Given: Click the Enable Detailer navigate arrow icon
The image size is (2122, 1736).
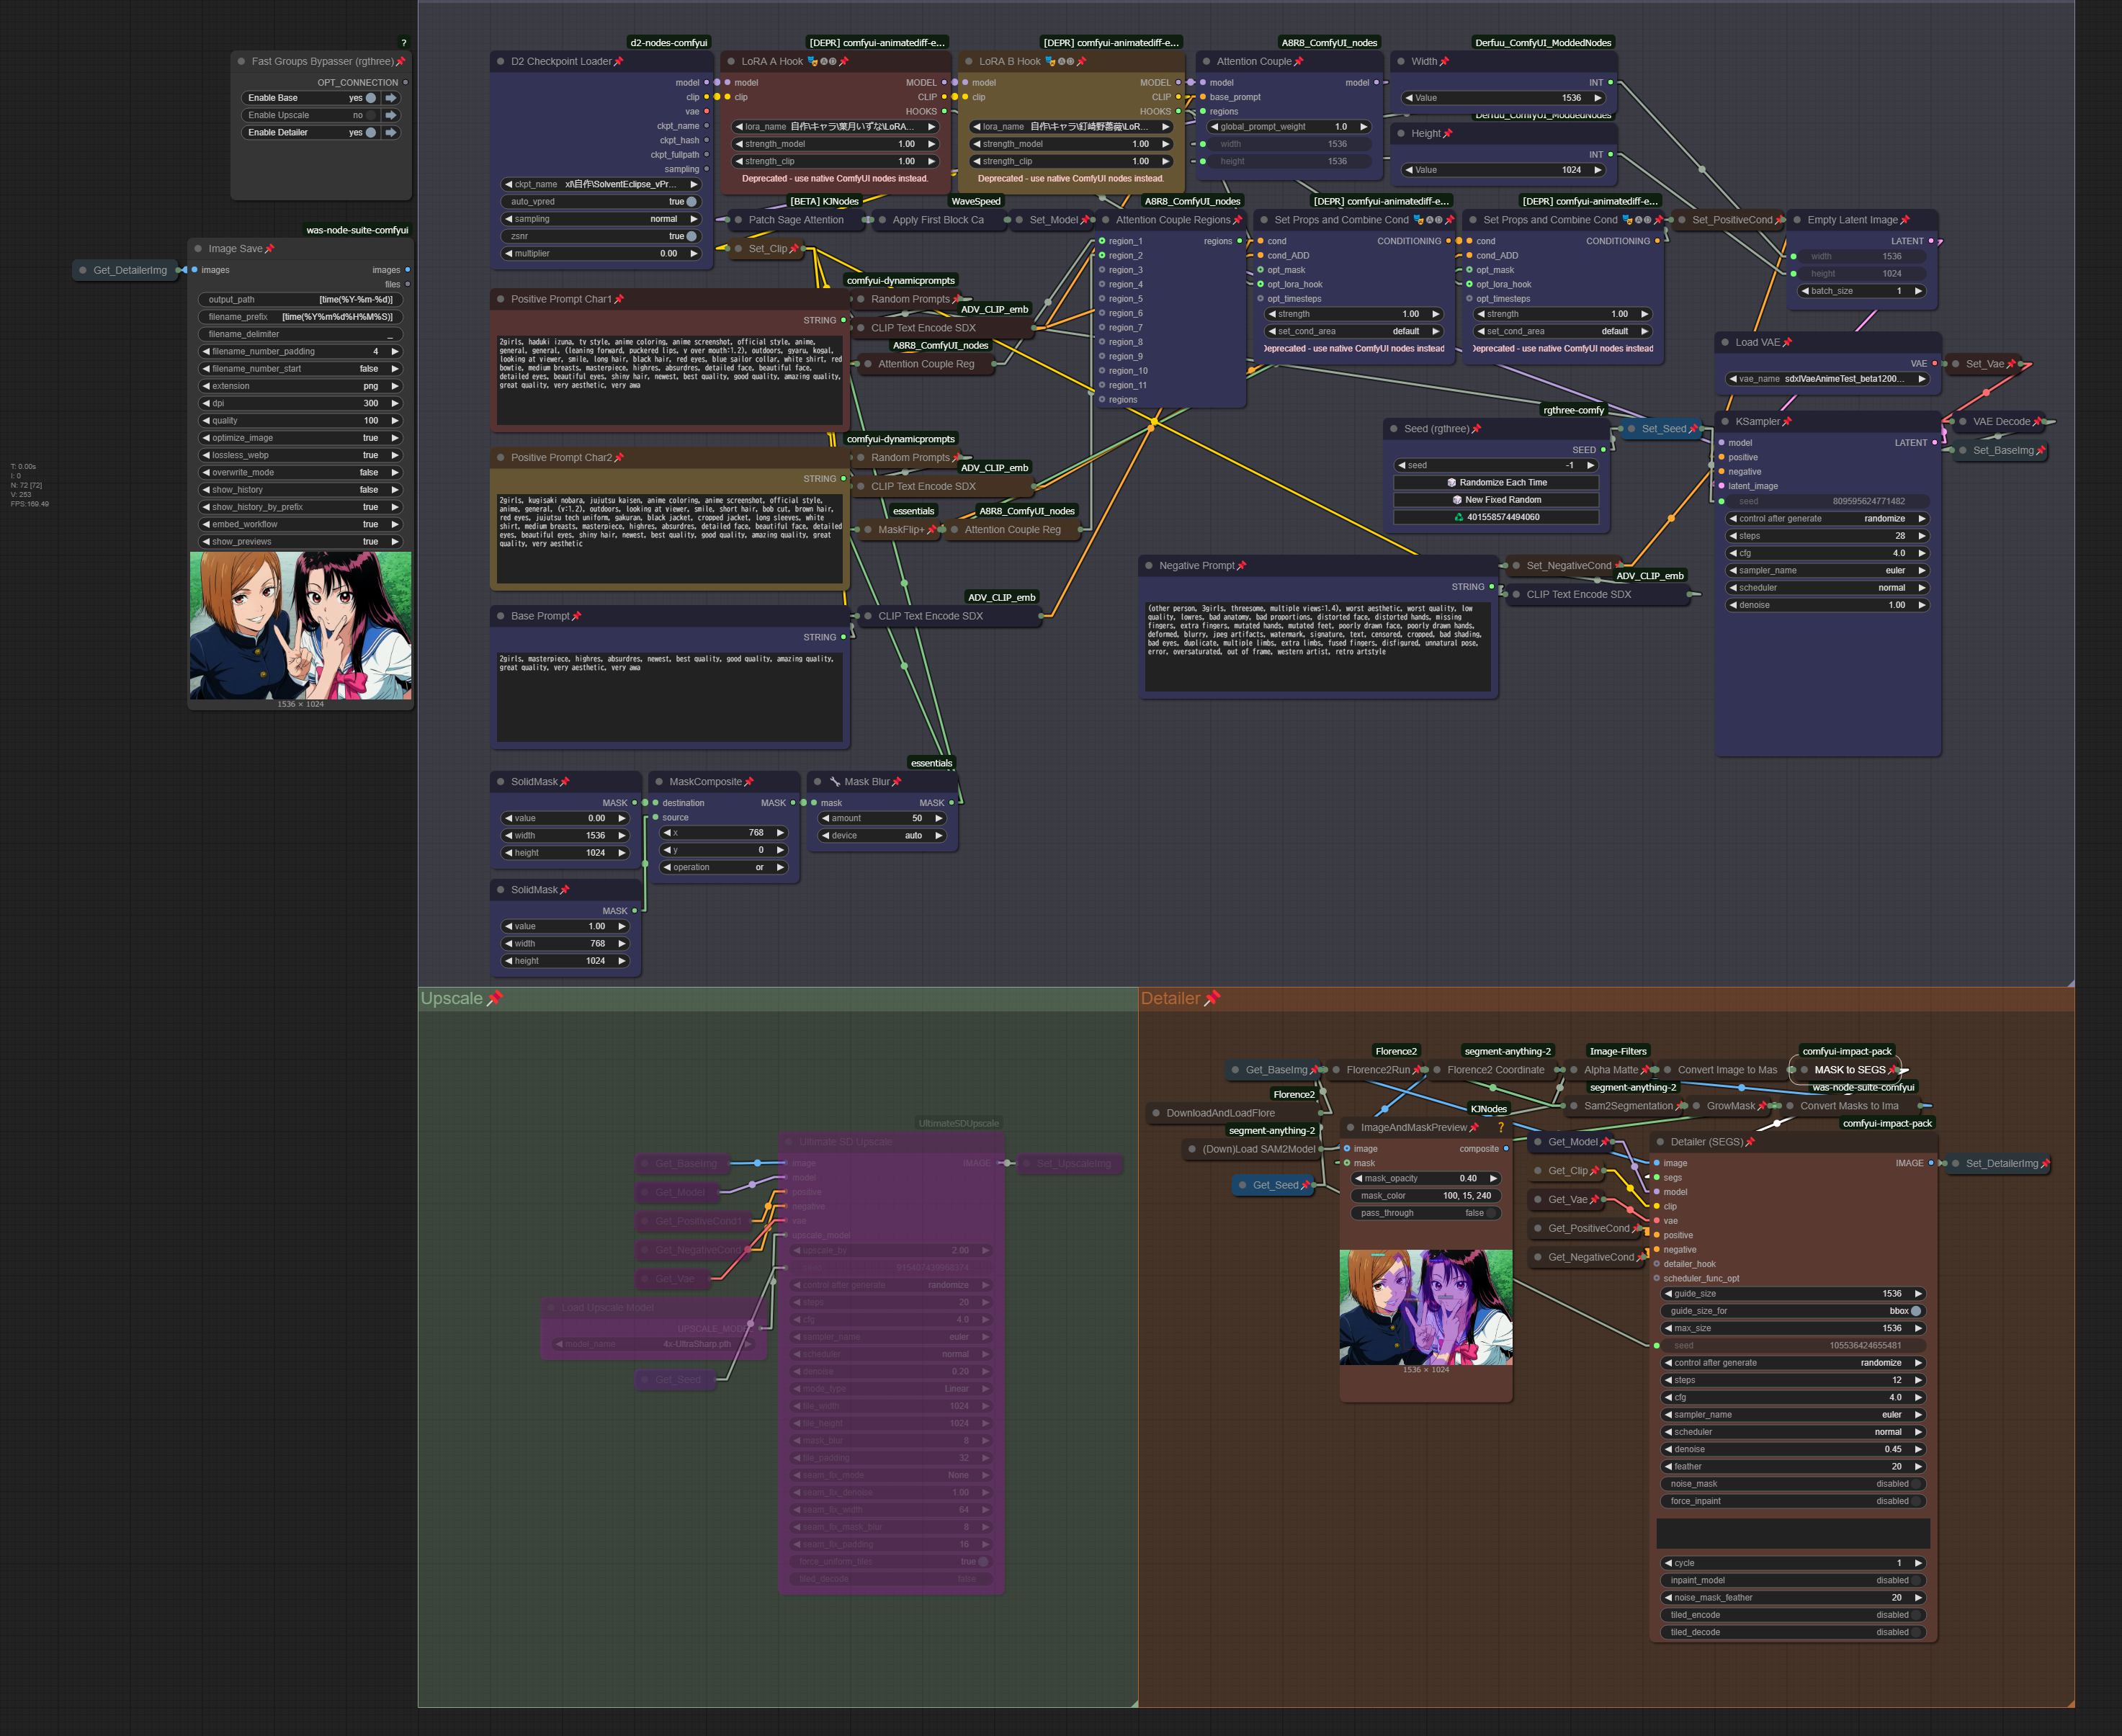Looking at the screenshot, I should tap(391, 132).
